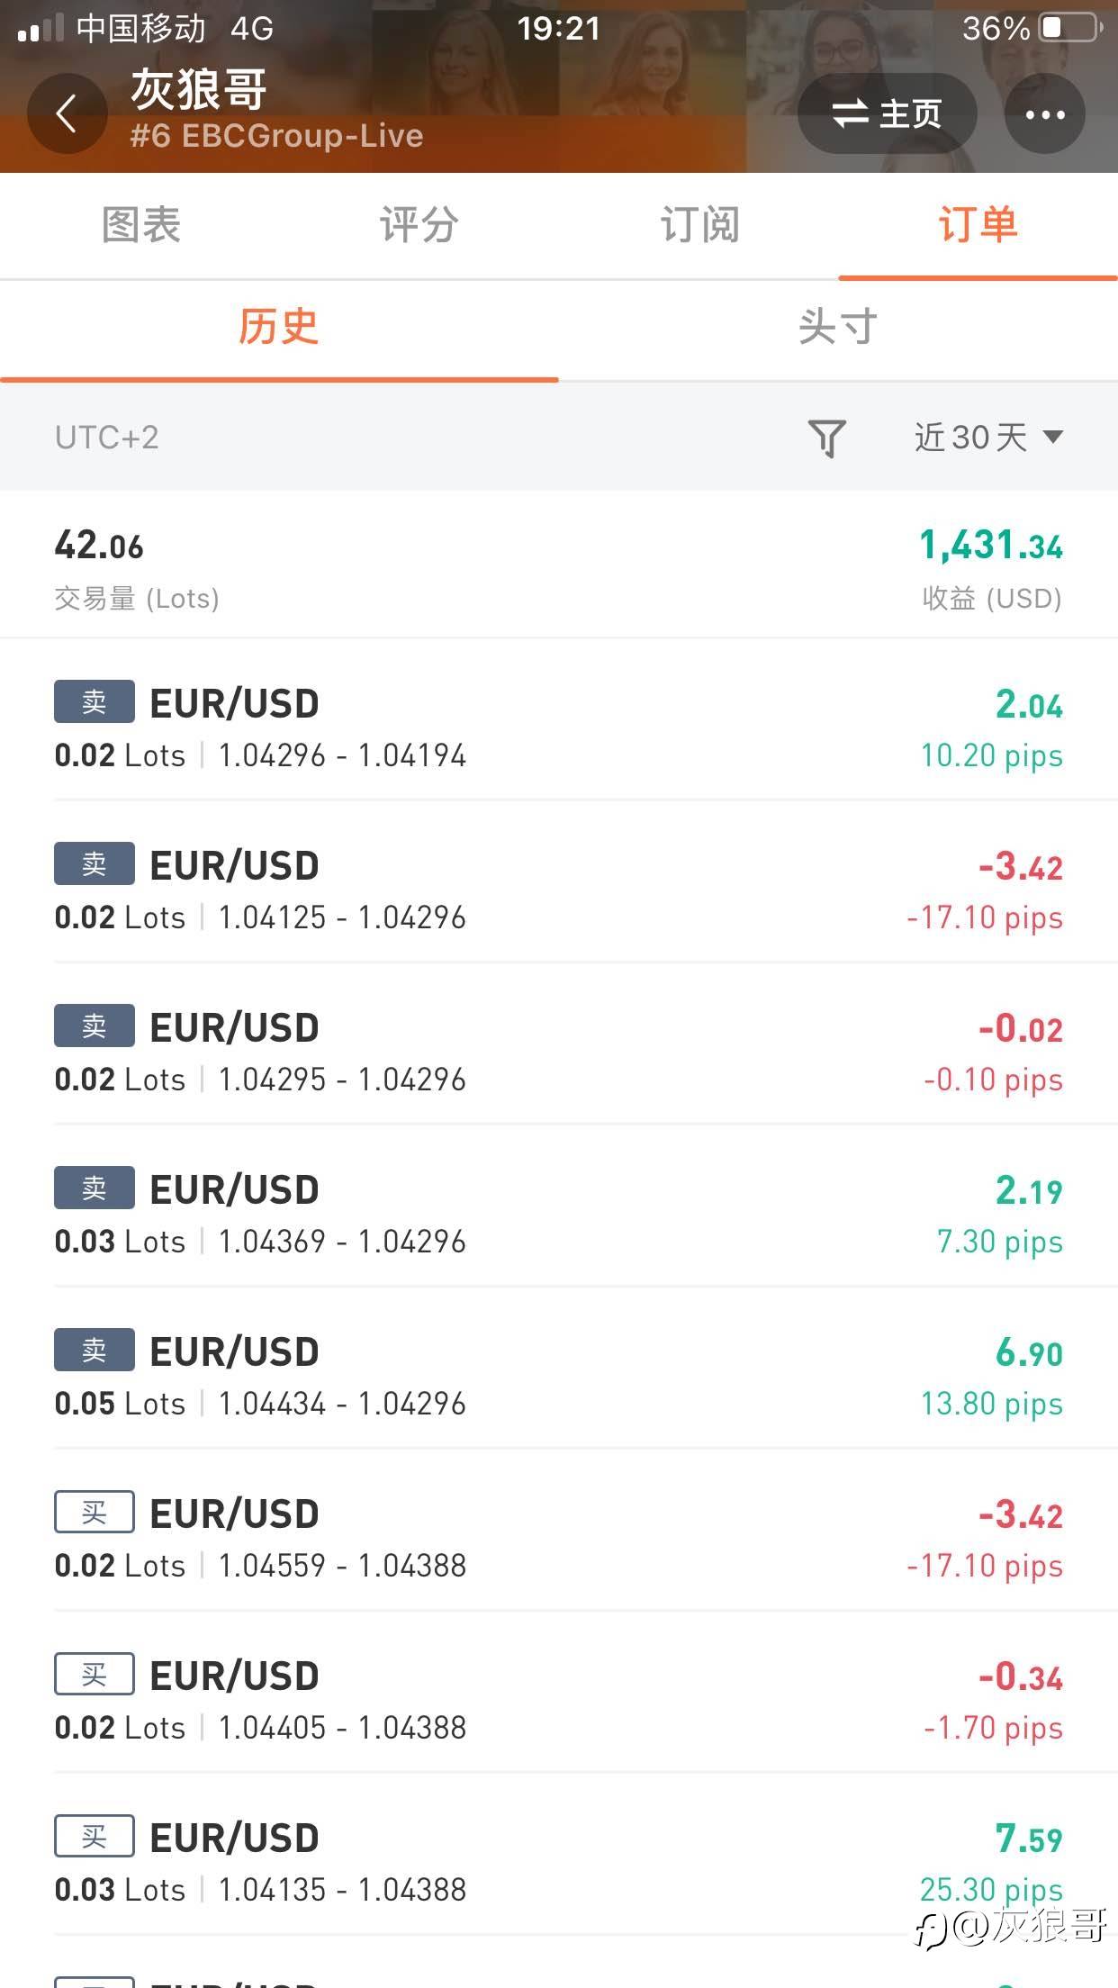
Task: Tap the 卖 badge on first EUR/USD order
Action: (x=95, y=702)
